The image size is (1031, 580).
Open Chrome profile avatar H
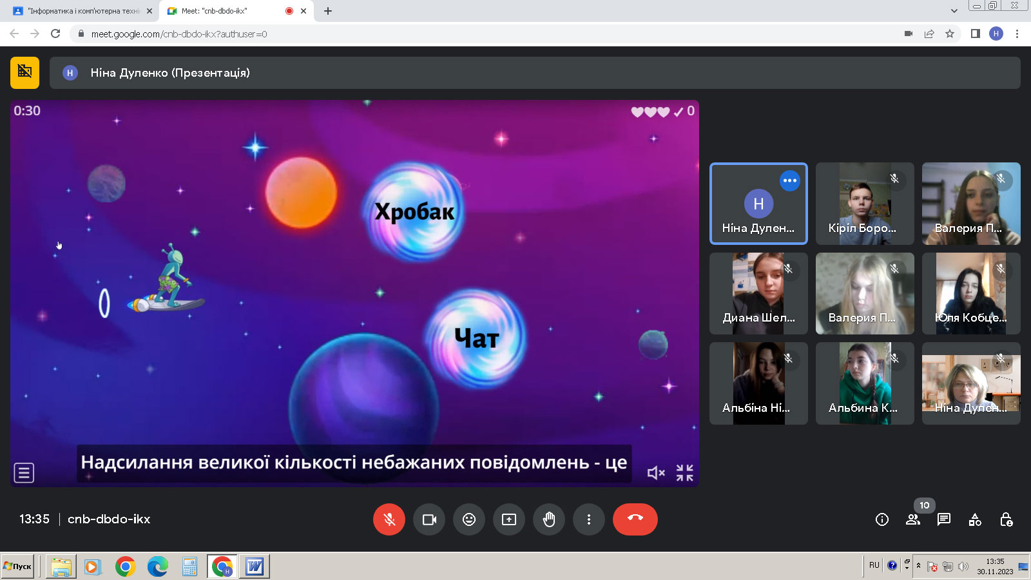996,34
